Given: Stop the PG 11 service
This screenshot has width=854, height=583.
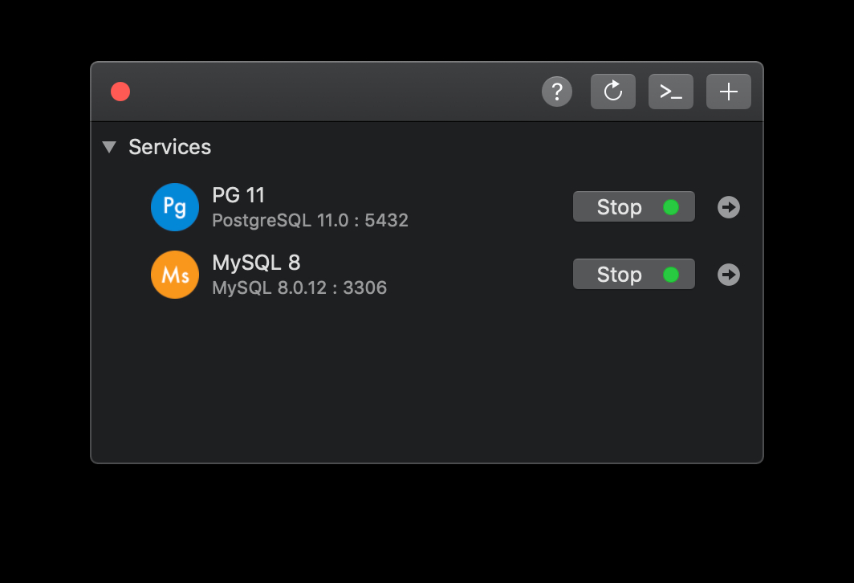Looking at the screenshot, I should point(619,207).
